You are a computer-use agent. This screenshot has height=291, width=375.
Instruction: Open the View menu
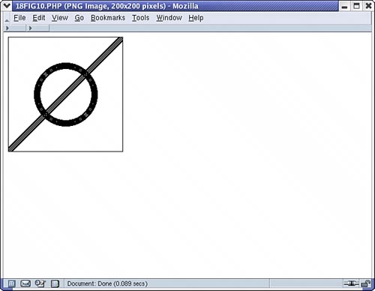pyautogui.click(x=60, y=18)
